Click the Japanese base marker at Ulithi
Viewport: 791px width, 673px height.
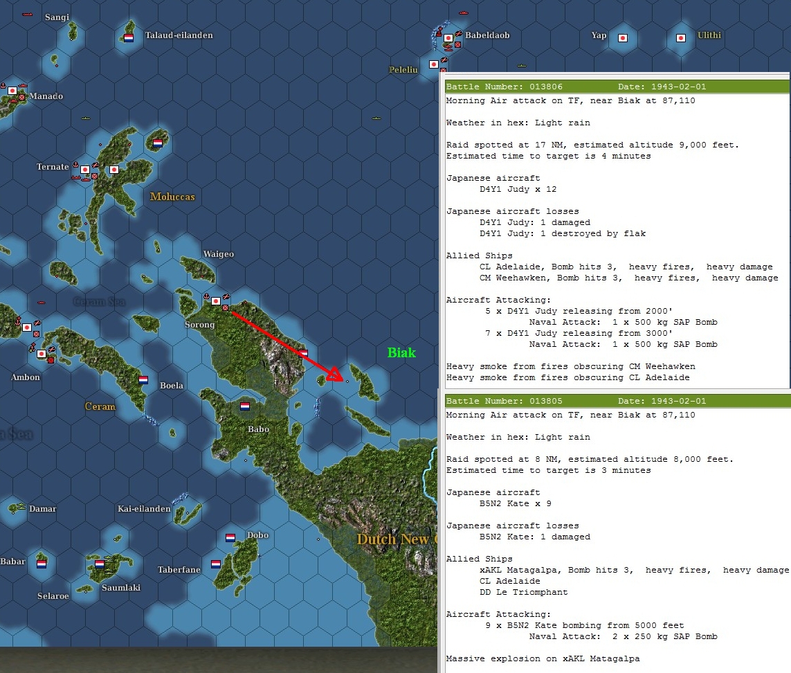pyautogui.click(x=680, y=37)
